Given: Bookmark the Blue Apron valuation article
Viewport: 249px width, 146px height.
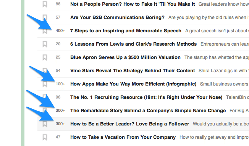Looking at the screenshot, I should [x=45, y=57].
